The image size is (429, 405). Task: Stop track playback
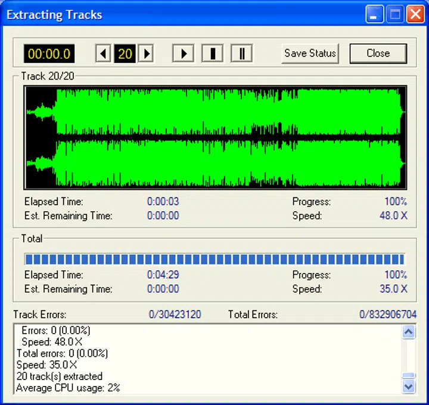[x=212, y=54]
